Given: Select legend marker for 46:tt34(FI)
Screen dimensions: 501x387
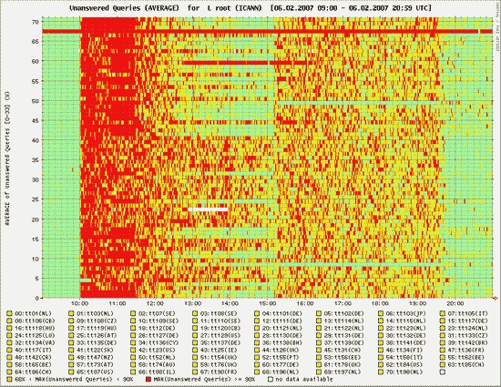Looking at the screenshot, I should (381, 350).
